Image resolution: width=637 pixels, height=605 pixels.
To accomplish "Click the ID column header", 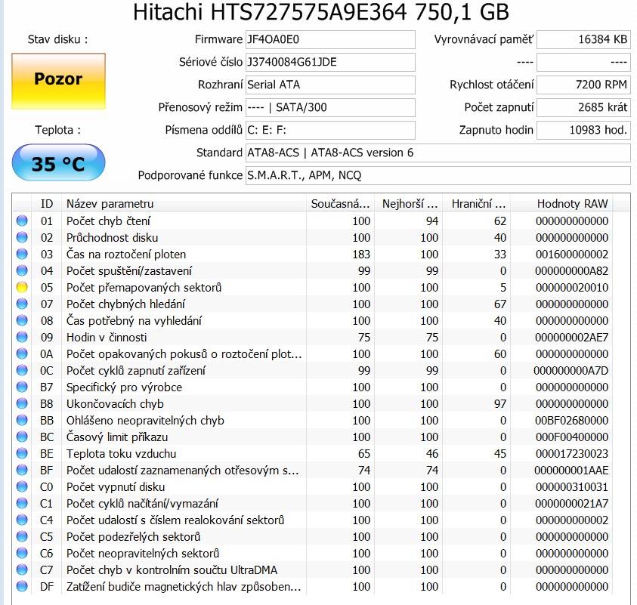I will click(47, 203).
